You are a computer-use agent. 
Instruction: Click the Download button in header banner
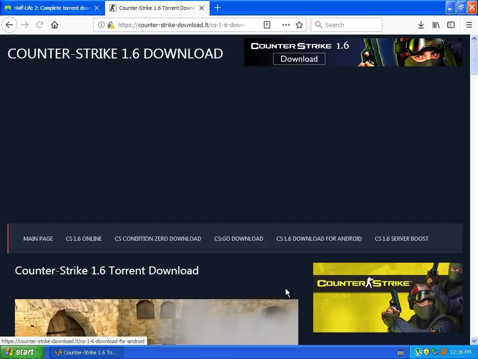[299, 59]
